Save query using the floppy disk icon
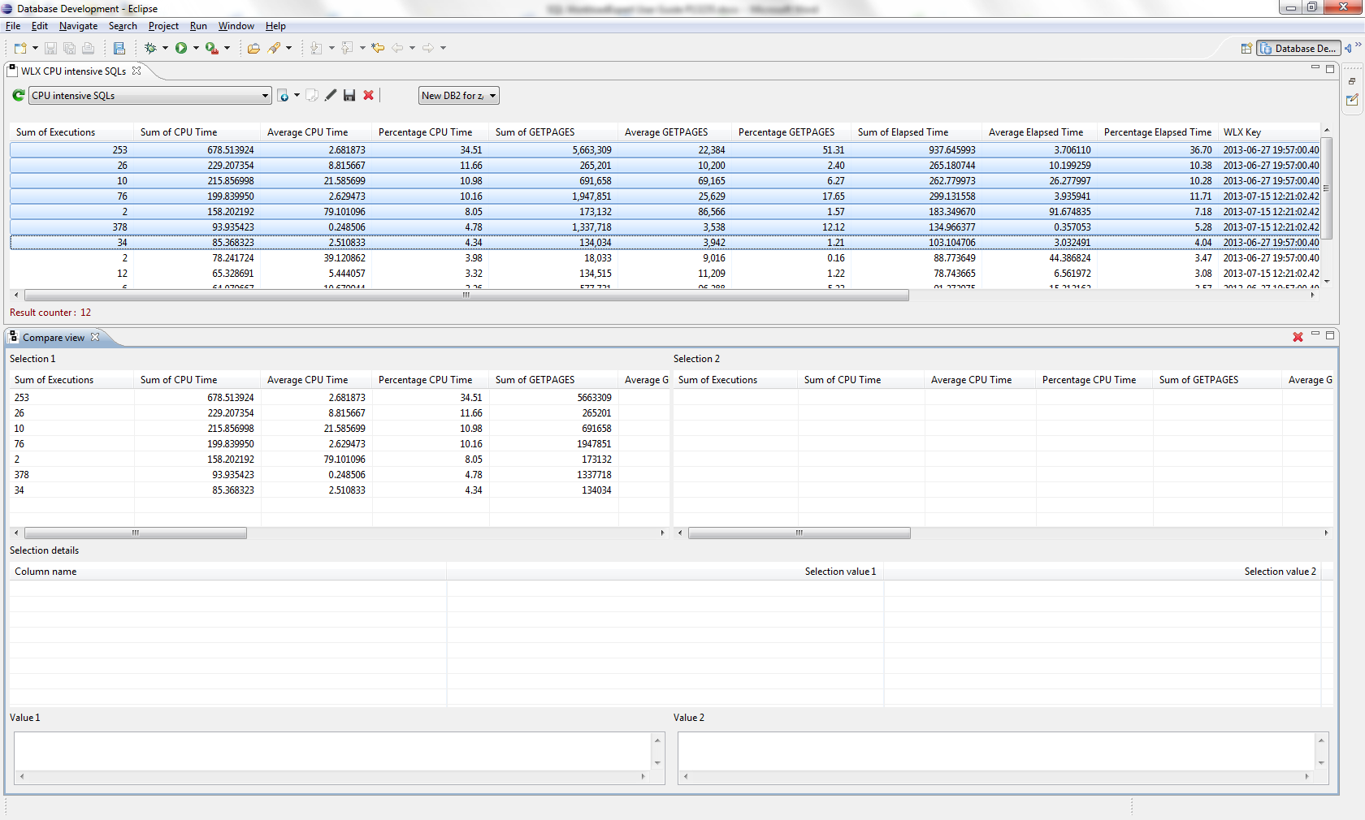 coord(349,96)
